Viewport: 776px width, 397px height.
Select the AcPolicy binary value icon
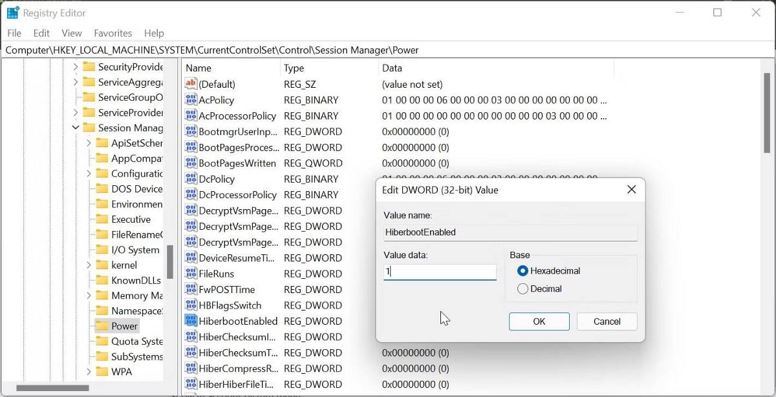click(191, 100)
